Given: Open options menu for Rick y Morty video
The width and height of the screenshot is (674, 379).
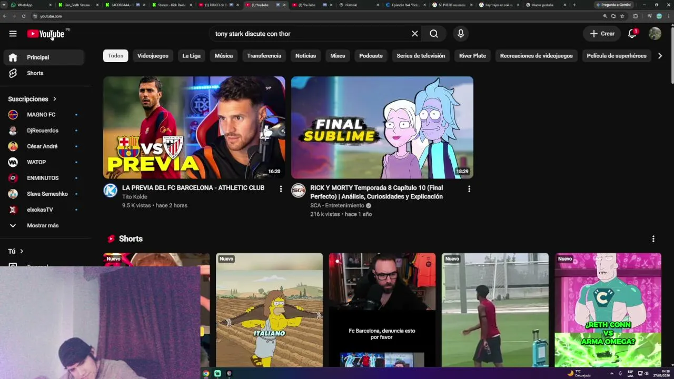Looking at the screenshot, I should pos(469,189).
